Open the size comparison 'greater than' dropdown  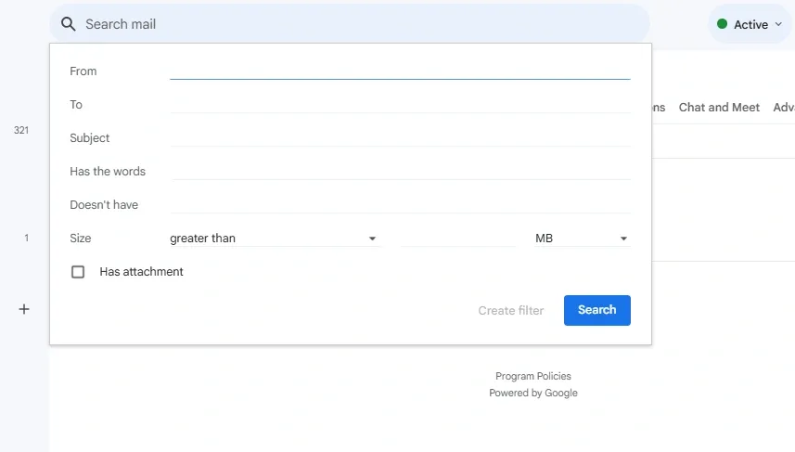click(x=274, y=239)
